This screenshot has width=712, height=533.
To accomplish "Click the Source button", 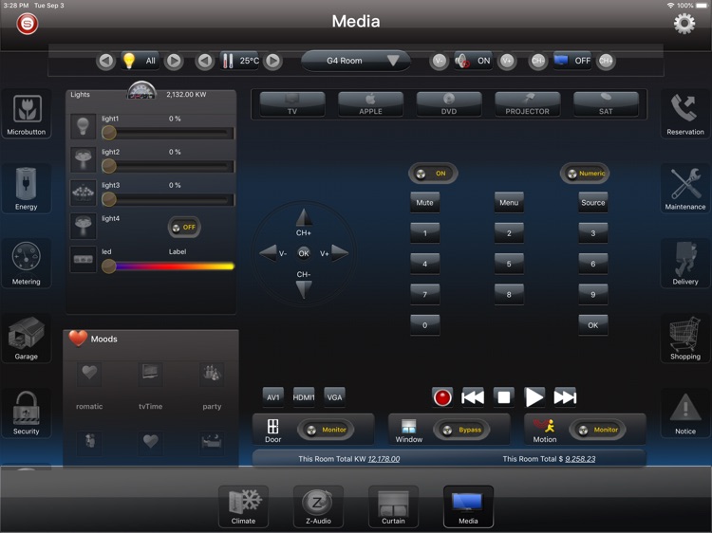I will click(593, 202).
